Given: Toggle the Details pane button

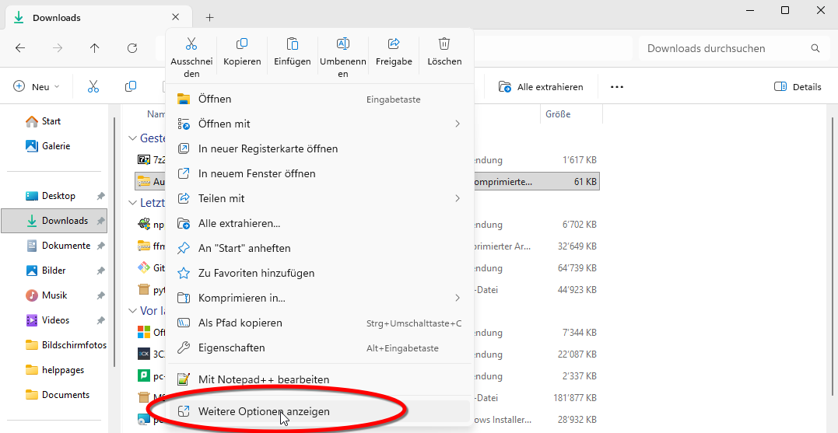Looking at the screenshot, I should tap(798, 86).
